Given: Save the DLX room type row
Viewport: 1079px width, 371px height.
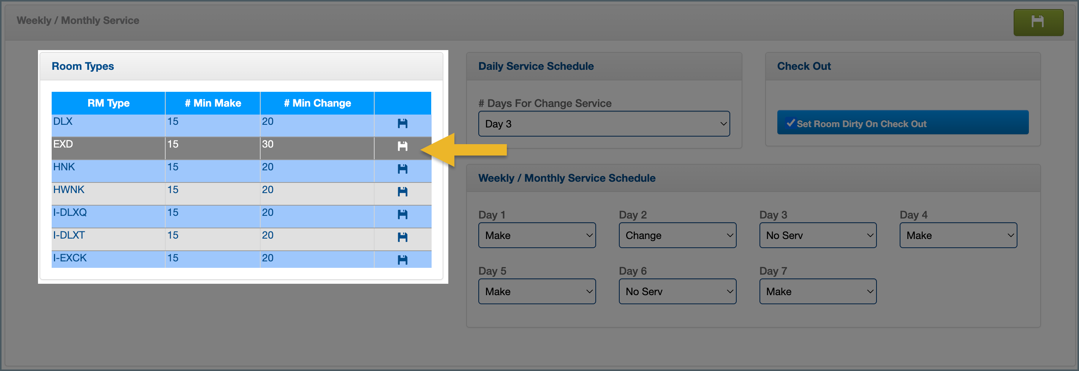Looking at the screenshot, I should click(402, 123).
